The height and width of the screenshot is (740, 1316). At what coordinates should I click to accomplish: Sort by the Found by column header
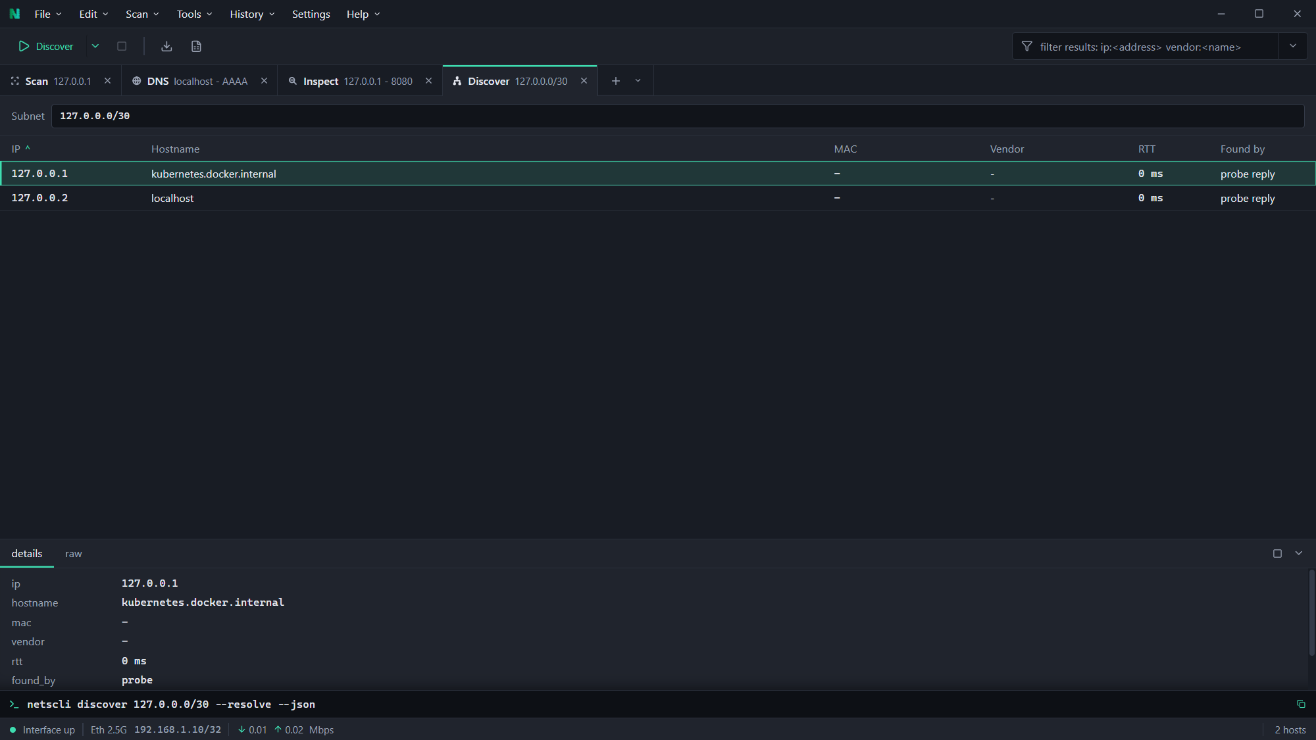click(1242, 149)
